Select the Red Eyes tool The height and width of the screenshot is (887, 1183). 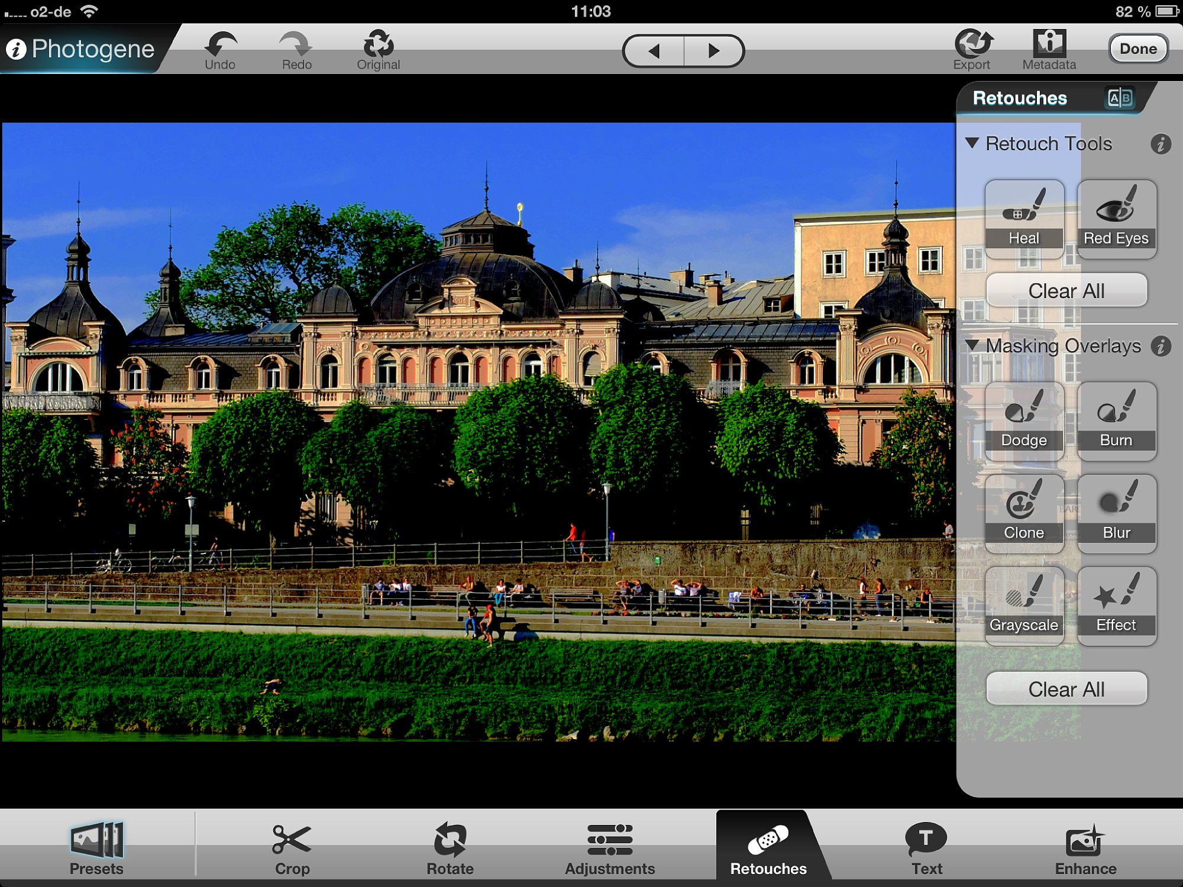pyautogui.click(x=1116, y=219)
